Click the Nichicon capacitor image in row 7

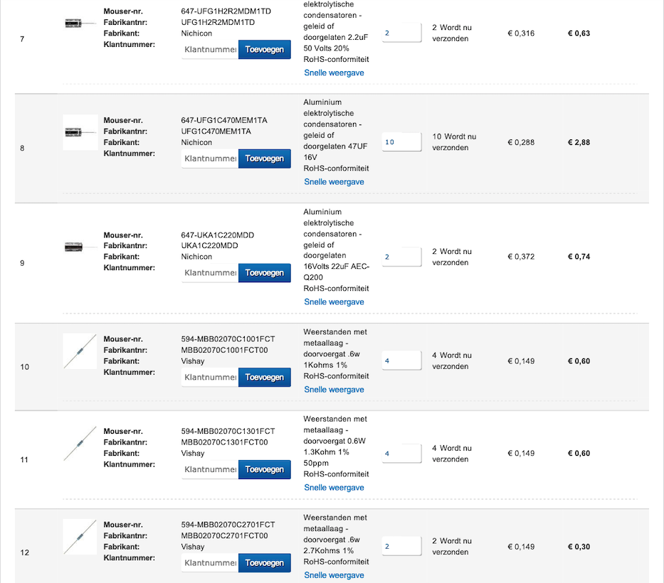pyautogui.click(x=80, y=23)
